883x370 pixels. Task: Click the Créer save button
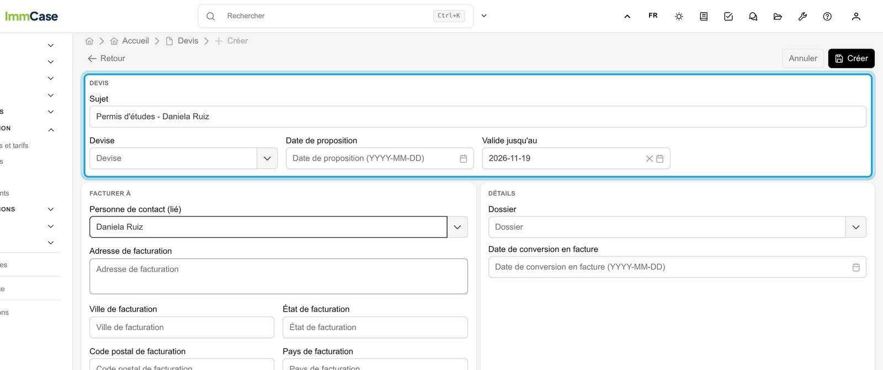851,58
